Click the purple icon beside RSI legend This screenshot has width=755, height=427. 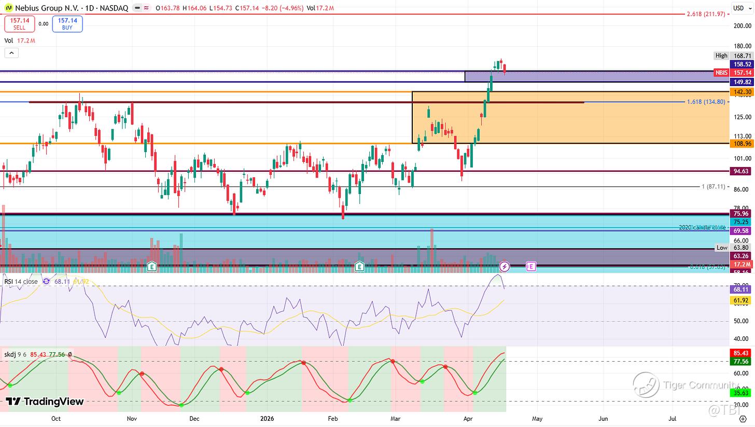pyautogui.click(x=46, y=281)
